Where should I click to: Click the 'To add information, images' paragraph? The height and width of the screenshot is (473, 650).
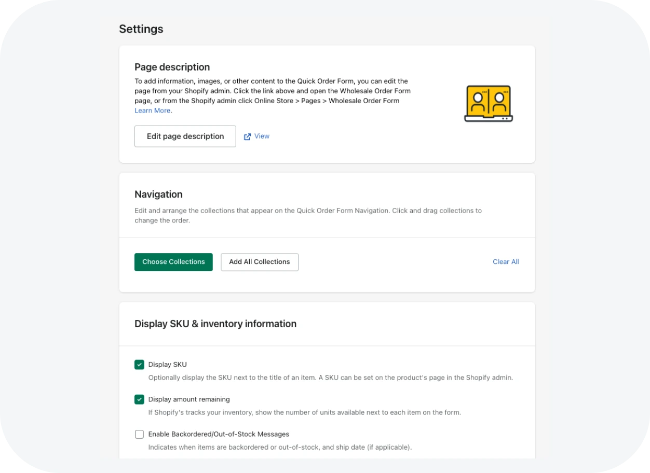coord(273,96)
